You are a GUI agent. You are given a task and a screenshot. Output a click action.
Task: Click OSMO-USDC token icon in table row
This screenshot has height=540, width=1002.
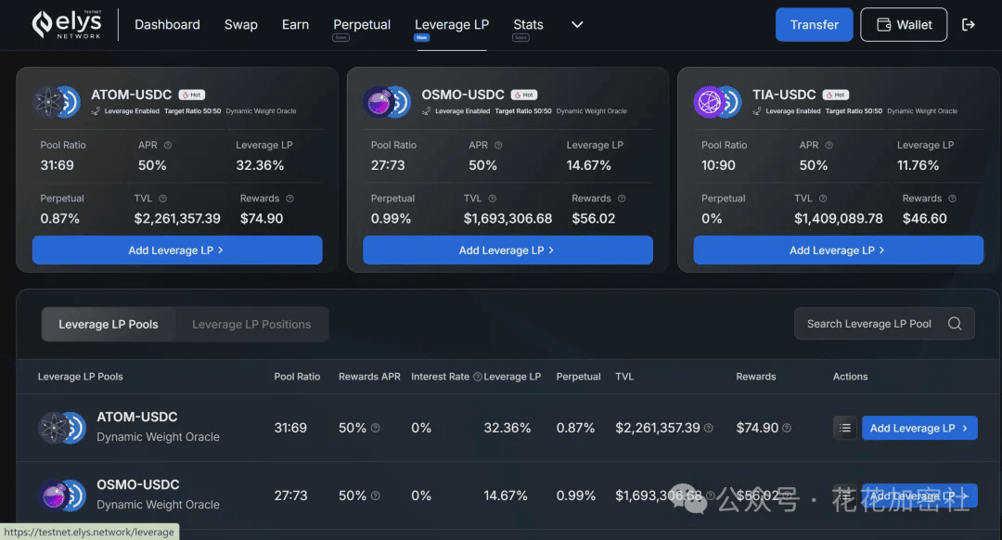[62, 495]
